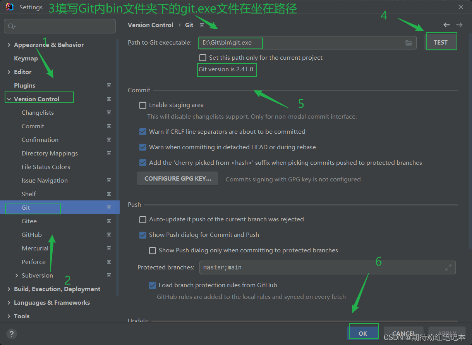Viewport: 472px width, 345px height.
Task: Click project icon next to Directory Mappings row
Action: coord(109,153)
